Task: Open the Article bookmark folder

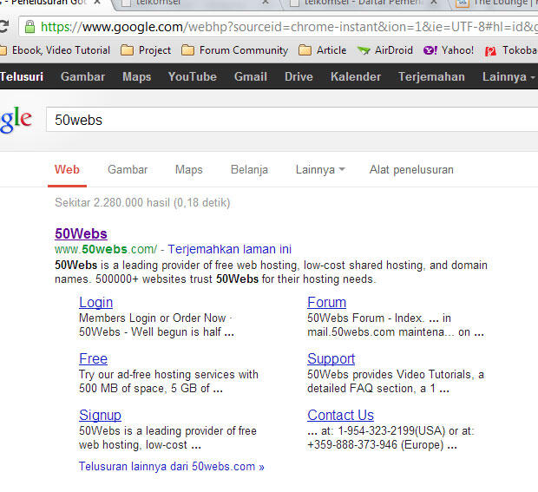Action: click(x=322, y=50)
